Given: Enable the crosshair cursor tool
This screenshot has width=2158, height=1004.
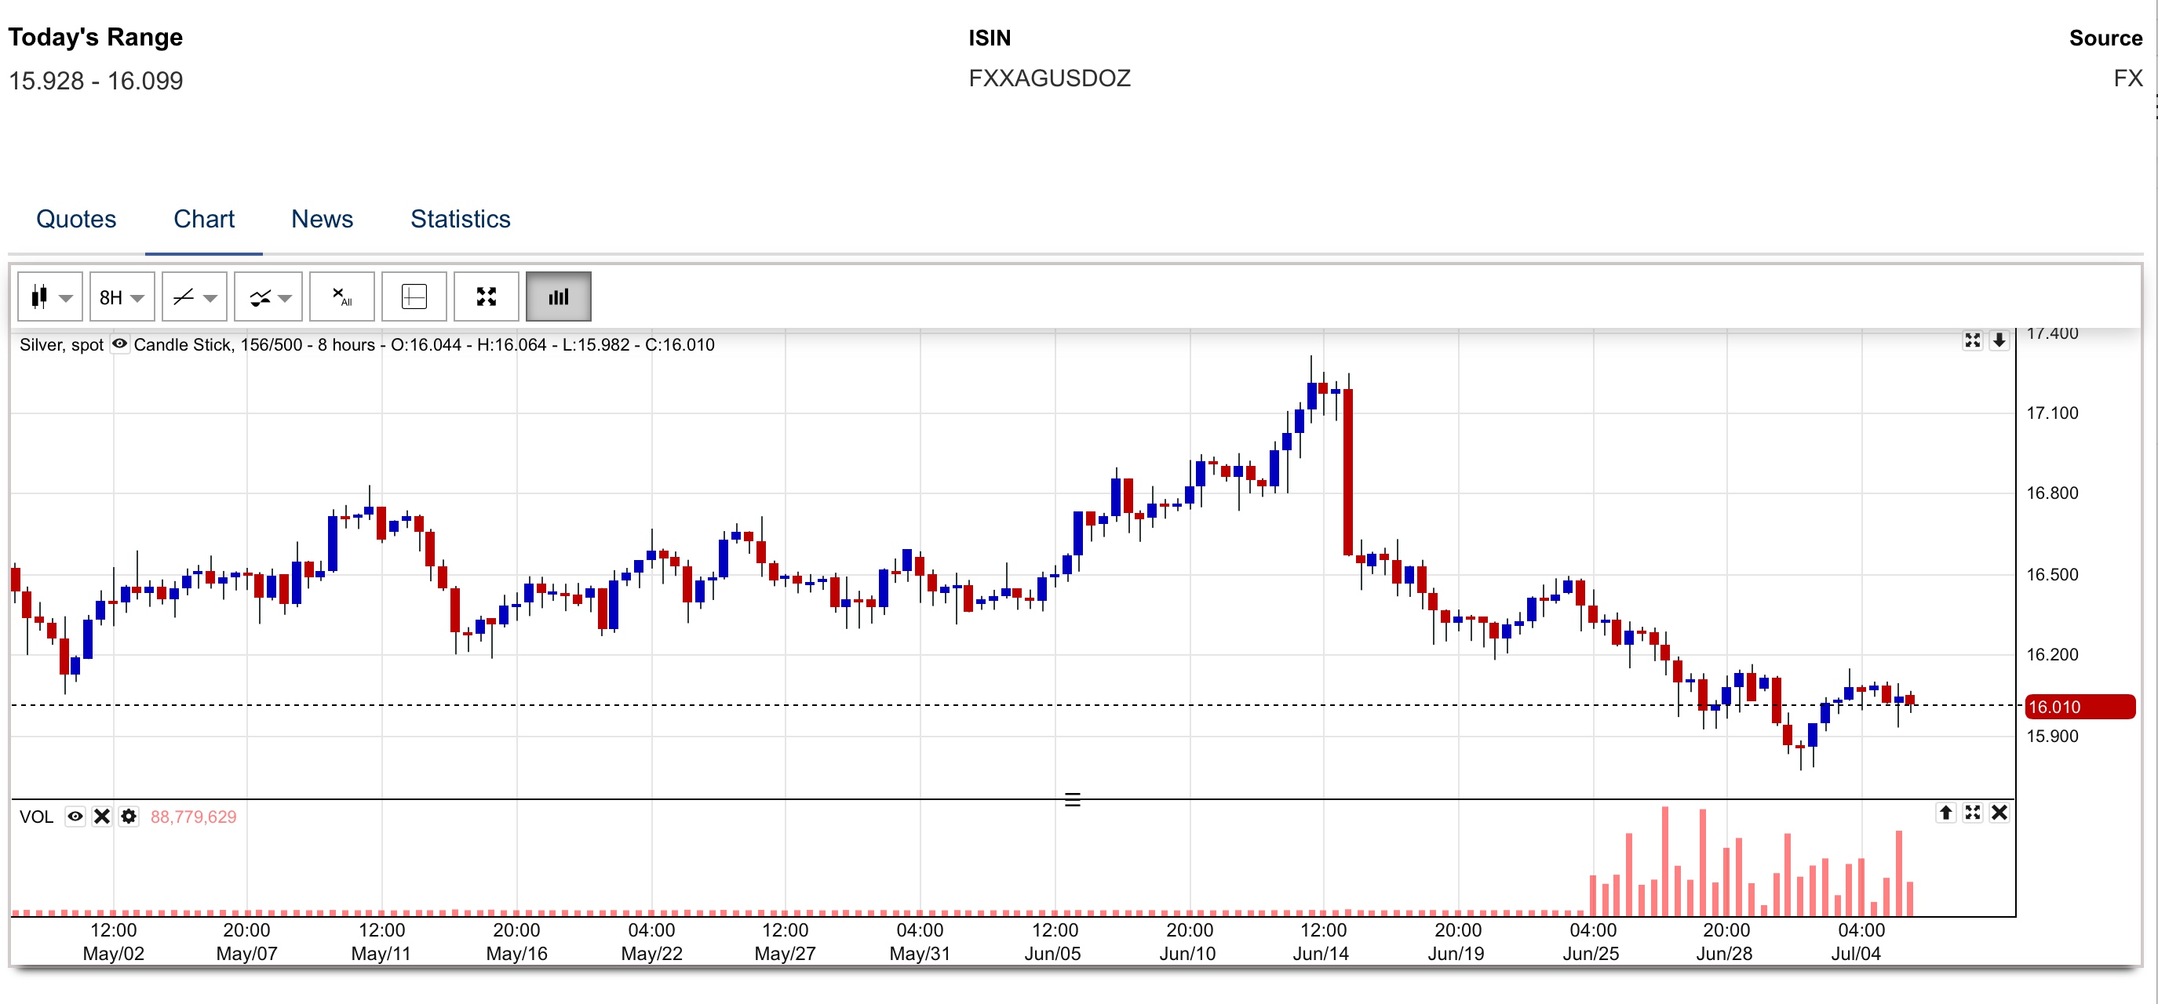Looking at the screenshot, I should pos(414,296).
